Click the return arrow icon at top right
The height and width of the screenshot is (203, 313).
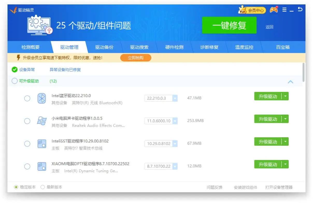(x=300, y=10)
